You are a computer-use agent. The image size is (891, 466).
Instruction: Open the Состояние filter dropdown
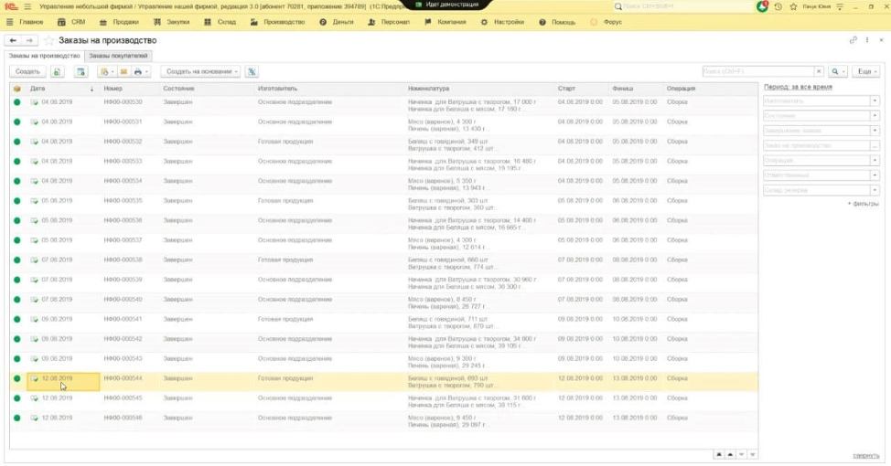(x=875, y=116)
